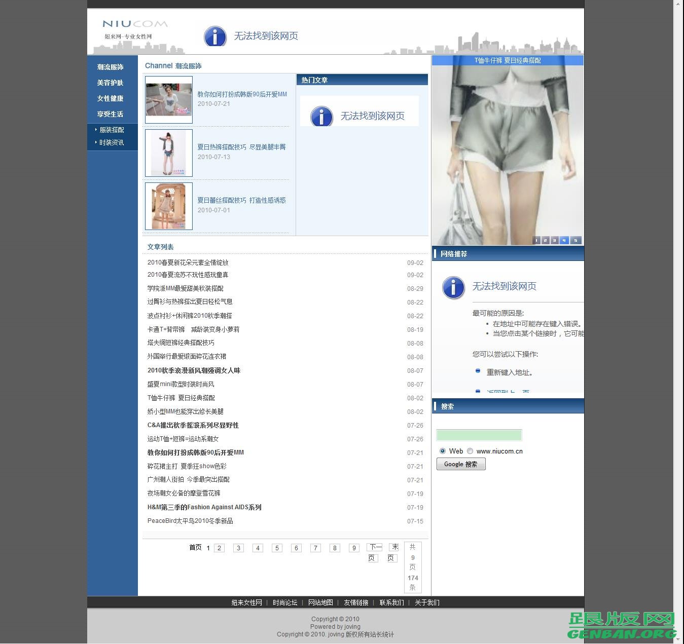Open the 友情链接 footer link
Screen dimensions: 684x644
tap(356, 602)
